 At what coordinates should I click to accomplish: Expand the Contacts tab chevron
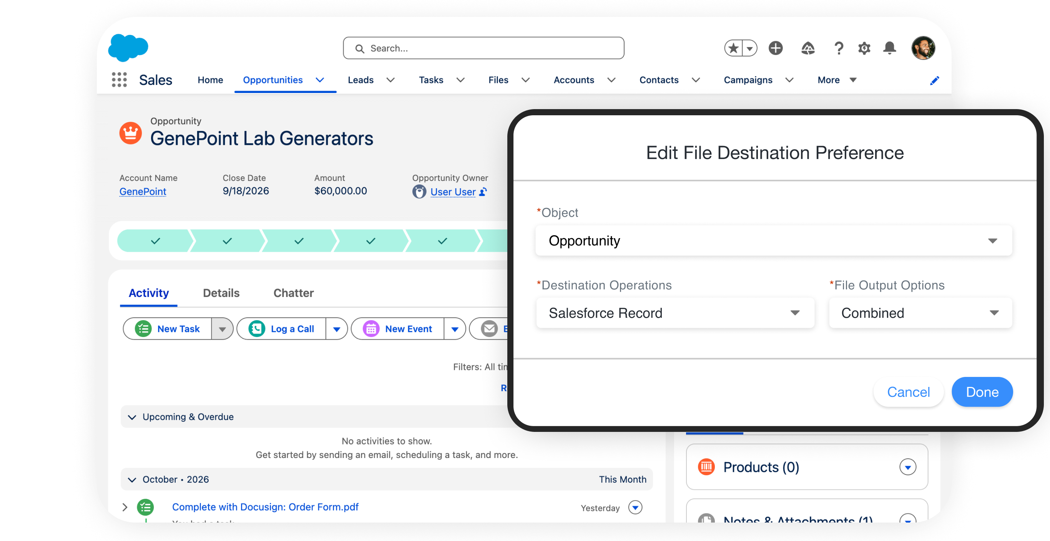(x=696, y=80)
